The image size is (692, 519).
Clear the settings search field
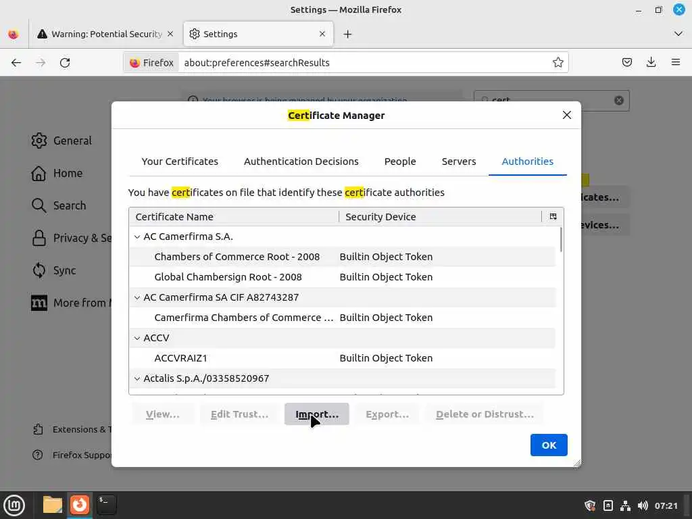[619, 100]
